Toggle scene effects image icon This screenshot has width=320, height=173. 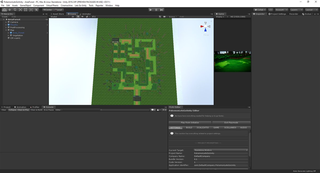pyautogui.click(x=87, y=17)
